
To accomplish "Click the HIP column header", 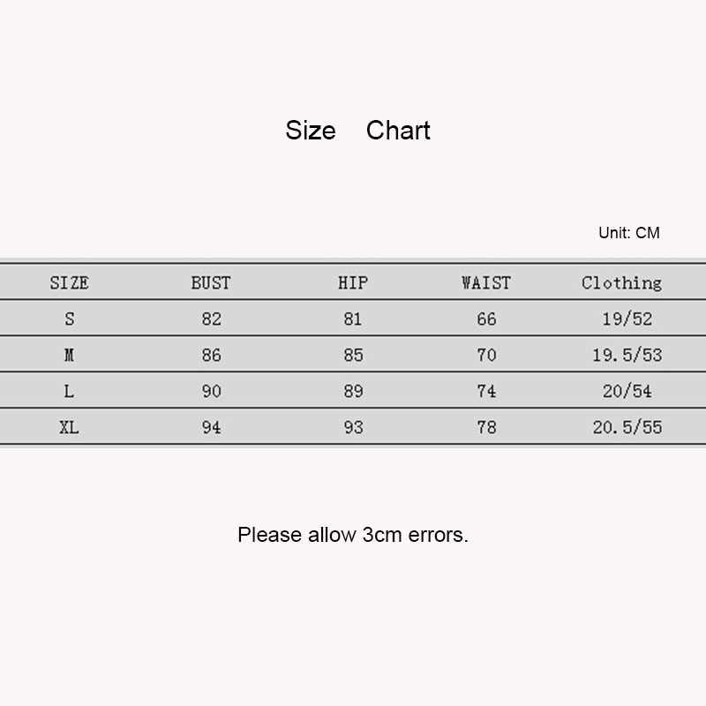I will pyautogui.click(x=352, y=283).
